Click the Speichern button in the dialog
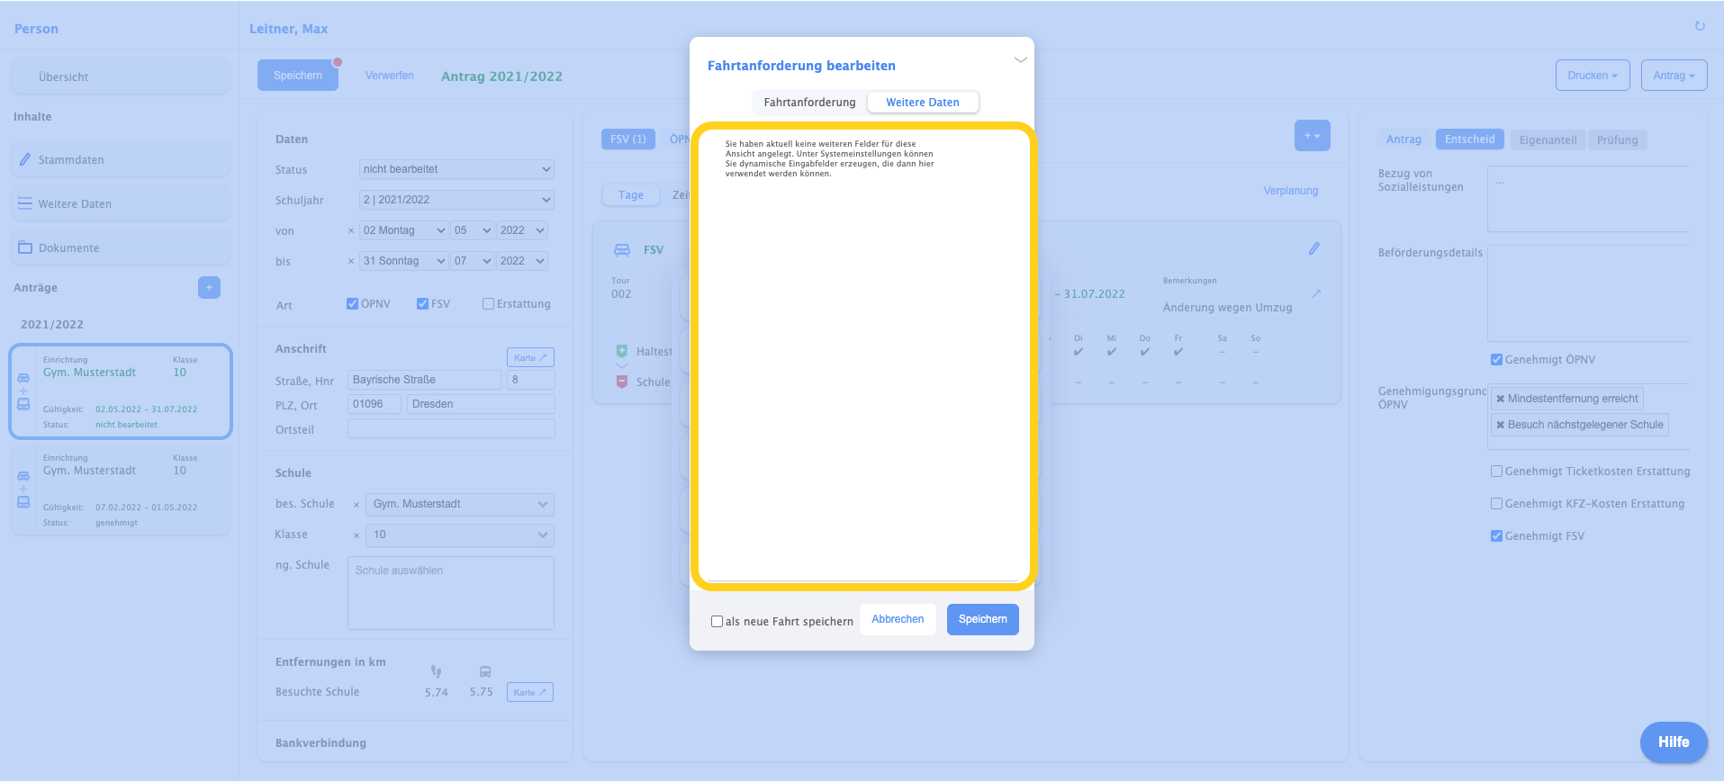 click(x=982, y=619)
